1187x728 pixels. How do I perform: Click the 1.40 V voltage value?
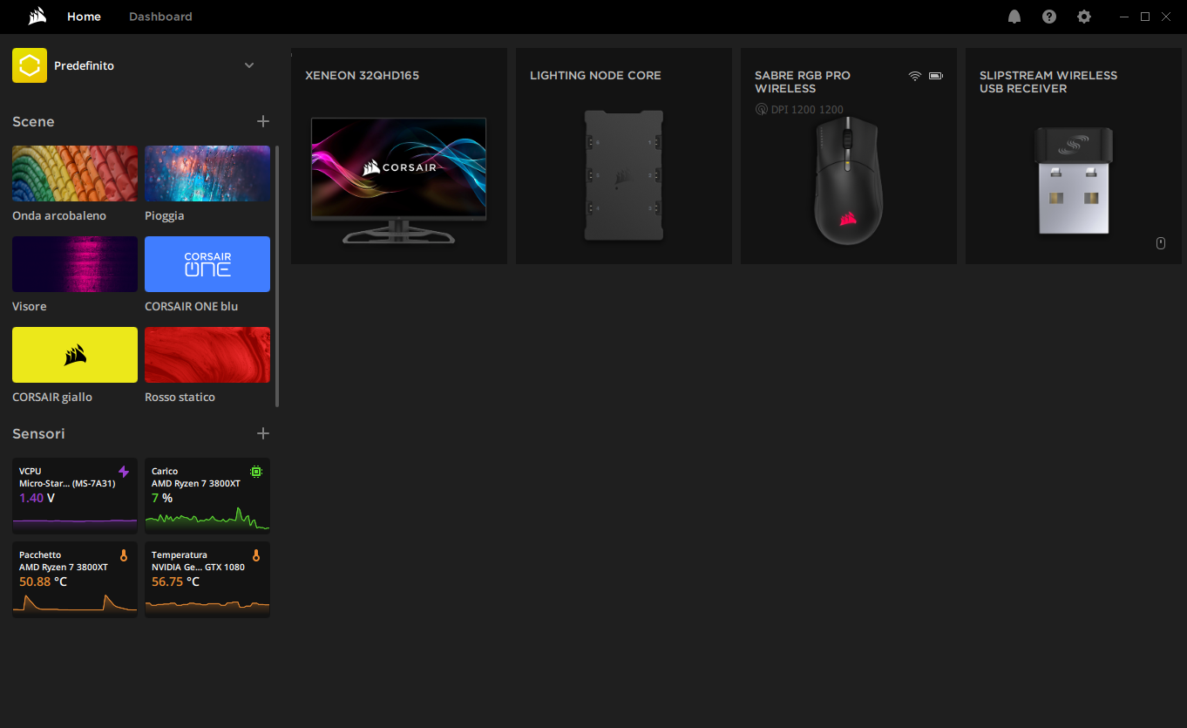coord(37,498)
